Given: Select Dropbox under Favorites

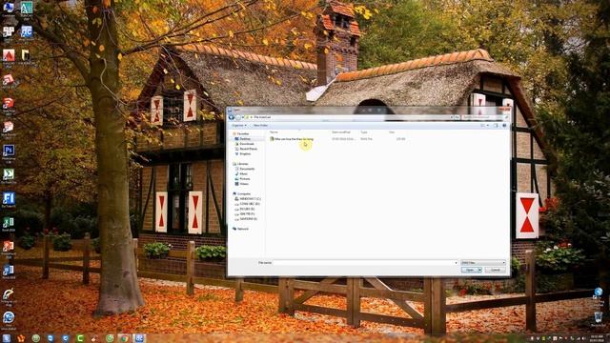Looking at the screenshot, I should tap(245, 154).
